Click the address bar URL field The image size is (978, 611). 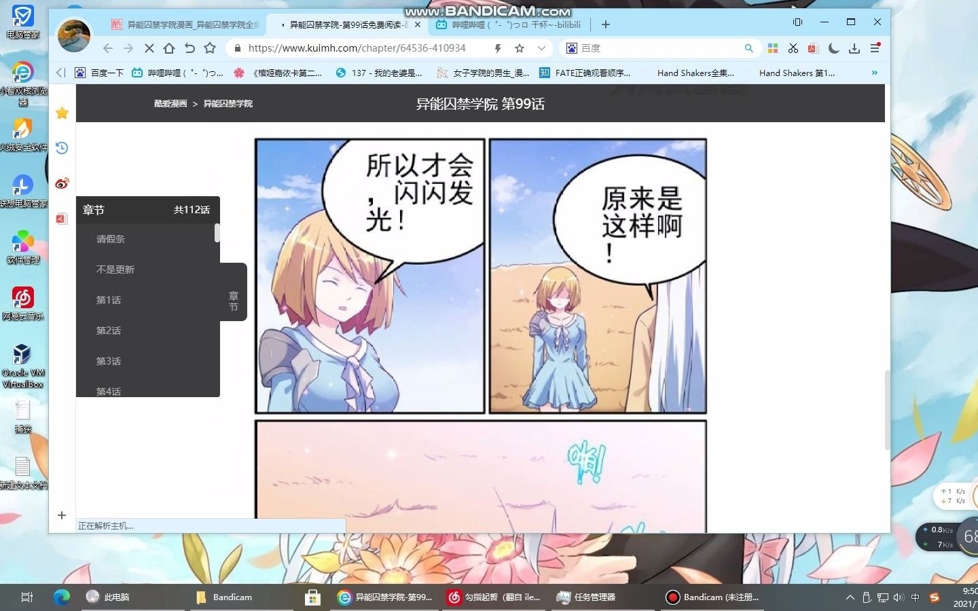click(x=357, y=48)
